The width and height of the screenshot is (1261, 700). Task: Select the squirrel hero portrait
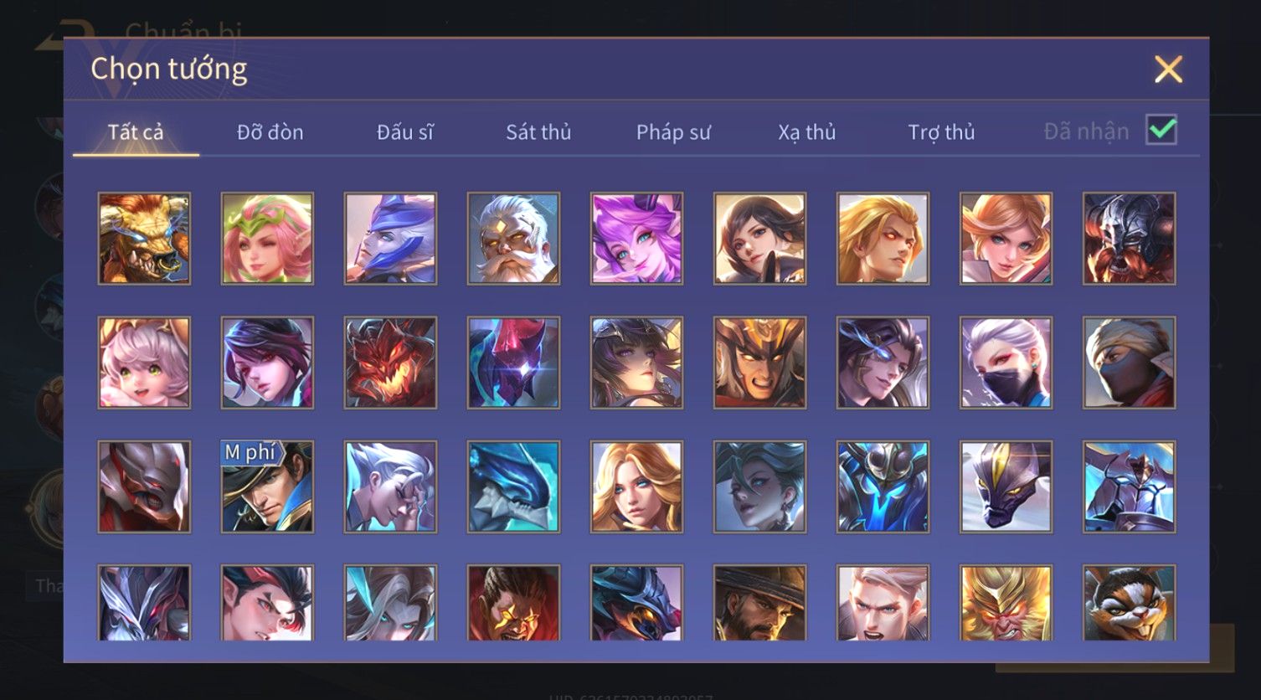click(x=1129, y=603)
